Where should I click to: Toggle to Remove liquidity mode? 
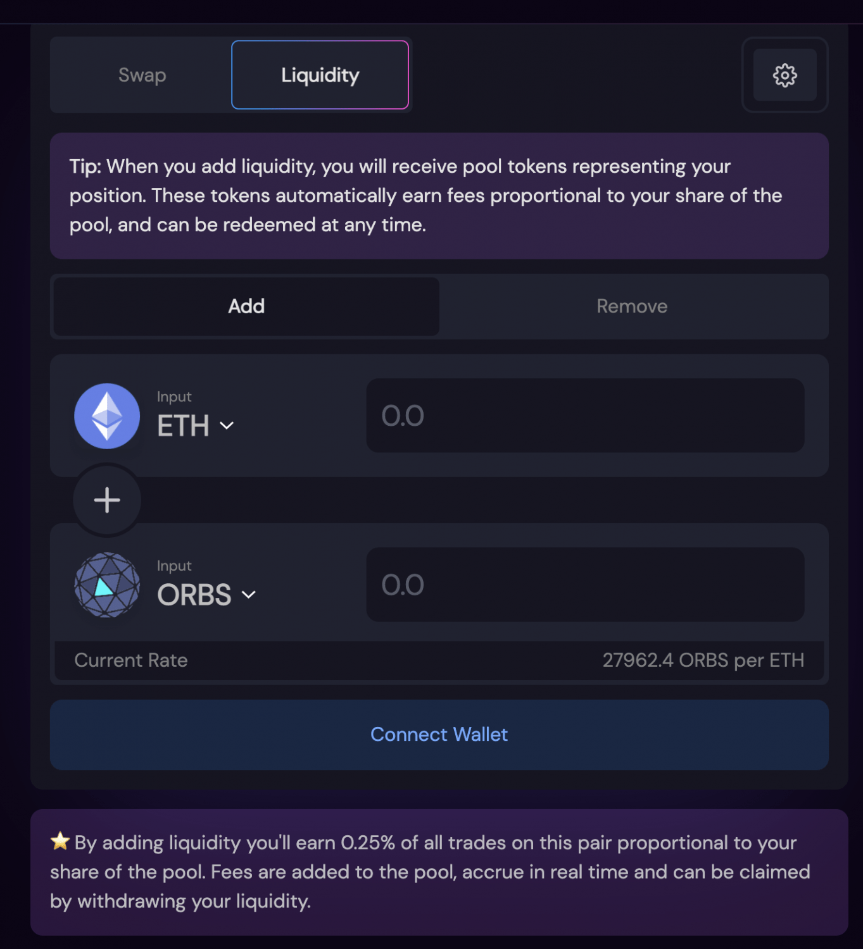pyautogui.click(x=632, y=306)
